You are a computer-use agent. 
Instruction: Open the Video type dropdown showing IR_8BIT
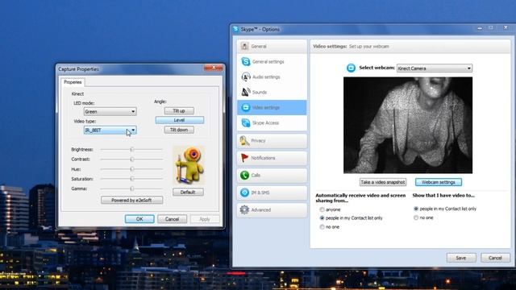click(x=110, y=130)
